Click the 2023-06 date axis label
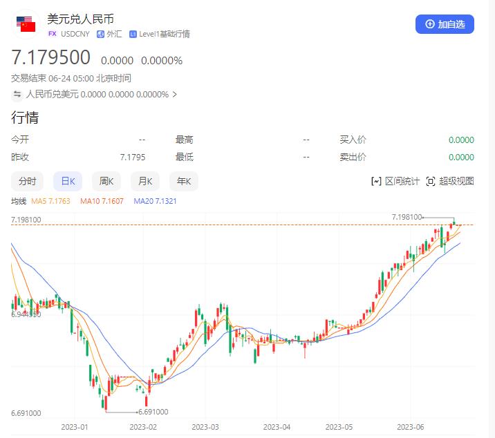 [411, 427]
